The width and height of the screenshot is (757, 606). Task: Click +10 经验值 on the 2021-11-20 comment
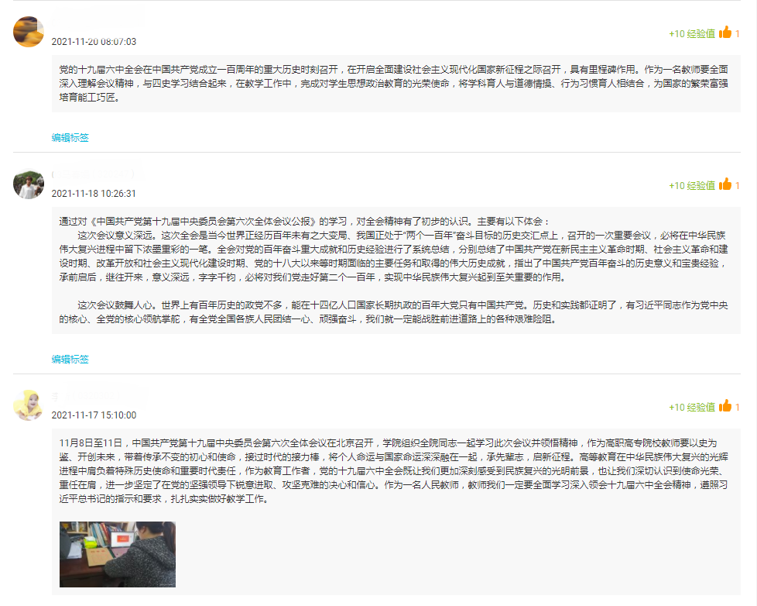pyautogui.click(x=691, y=34)
